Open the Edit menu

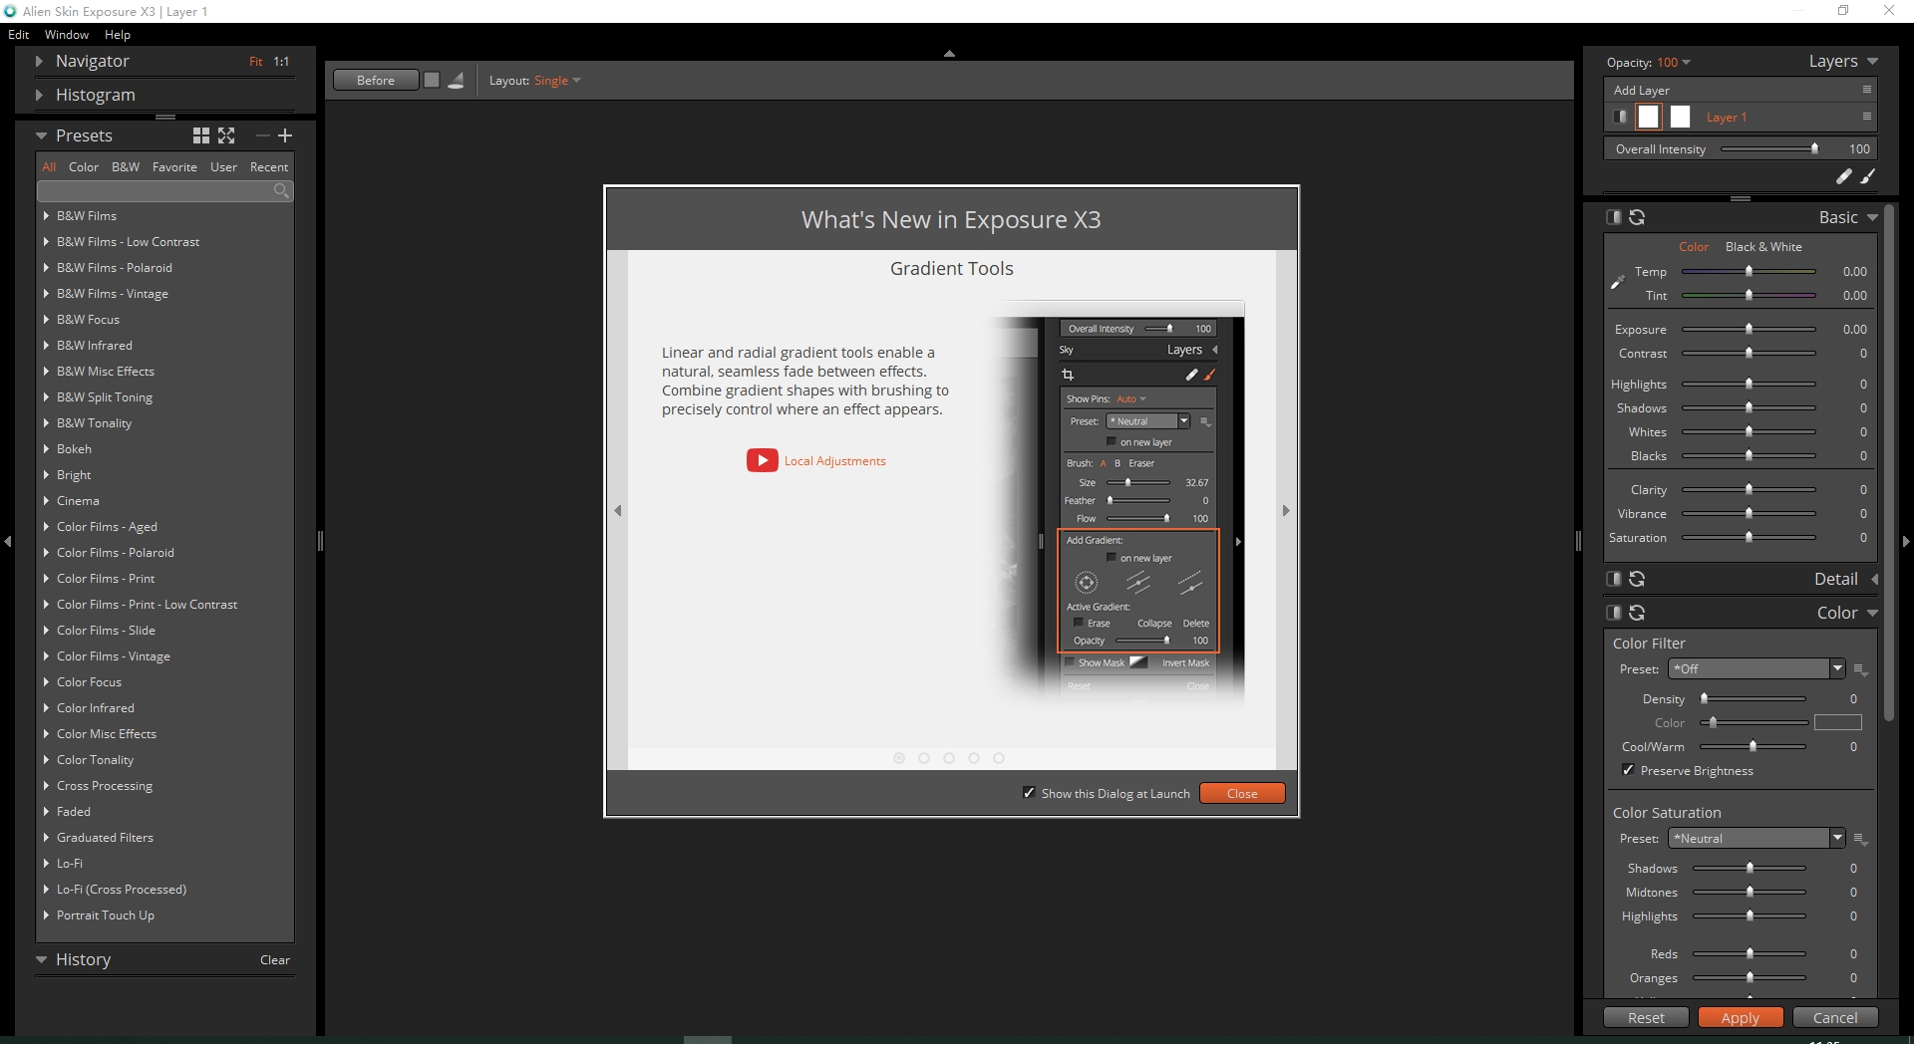[x=18, y=34]
